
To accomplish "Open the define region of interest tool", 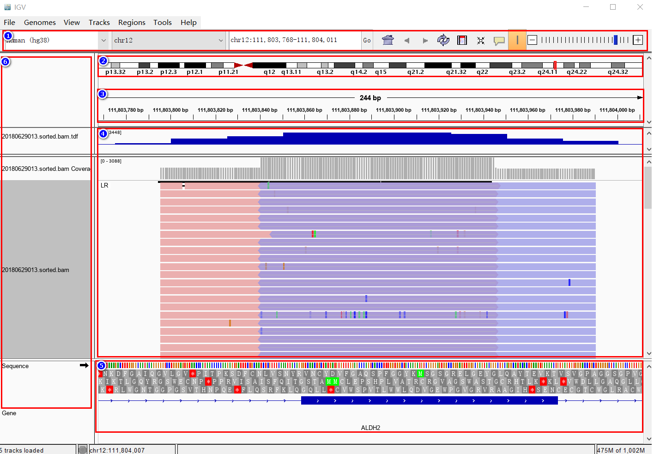I will (x=462, y=40).
